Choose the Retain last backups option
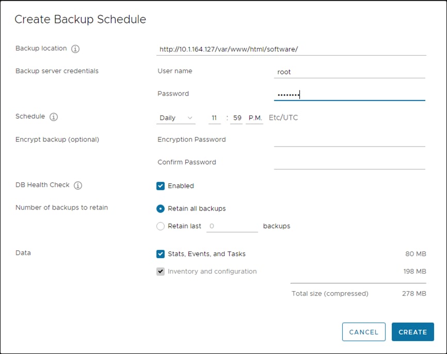The image size is (447, 354). click(x=160, y=226)
